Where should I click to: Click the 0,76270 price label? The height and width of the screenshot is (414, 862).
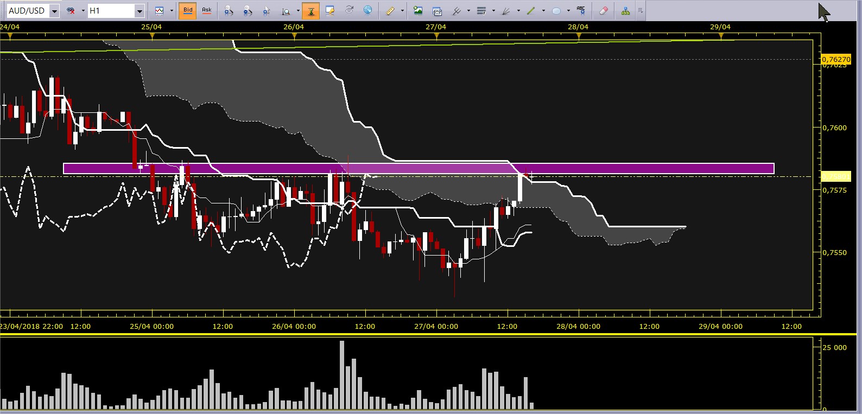tap(836, 59)
